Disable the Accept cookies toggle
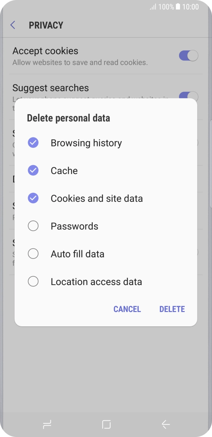The image size is (212, 437). click(188, 56)
